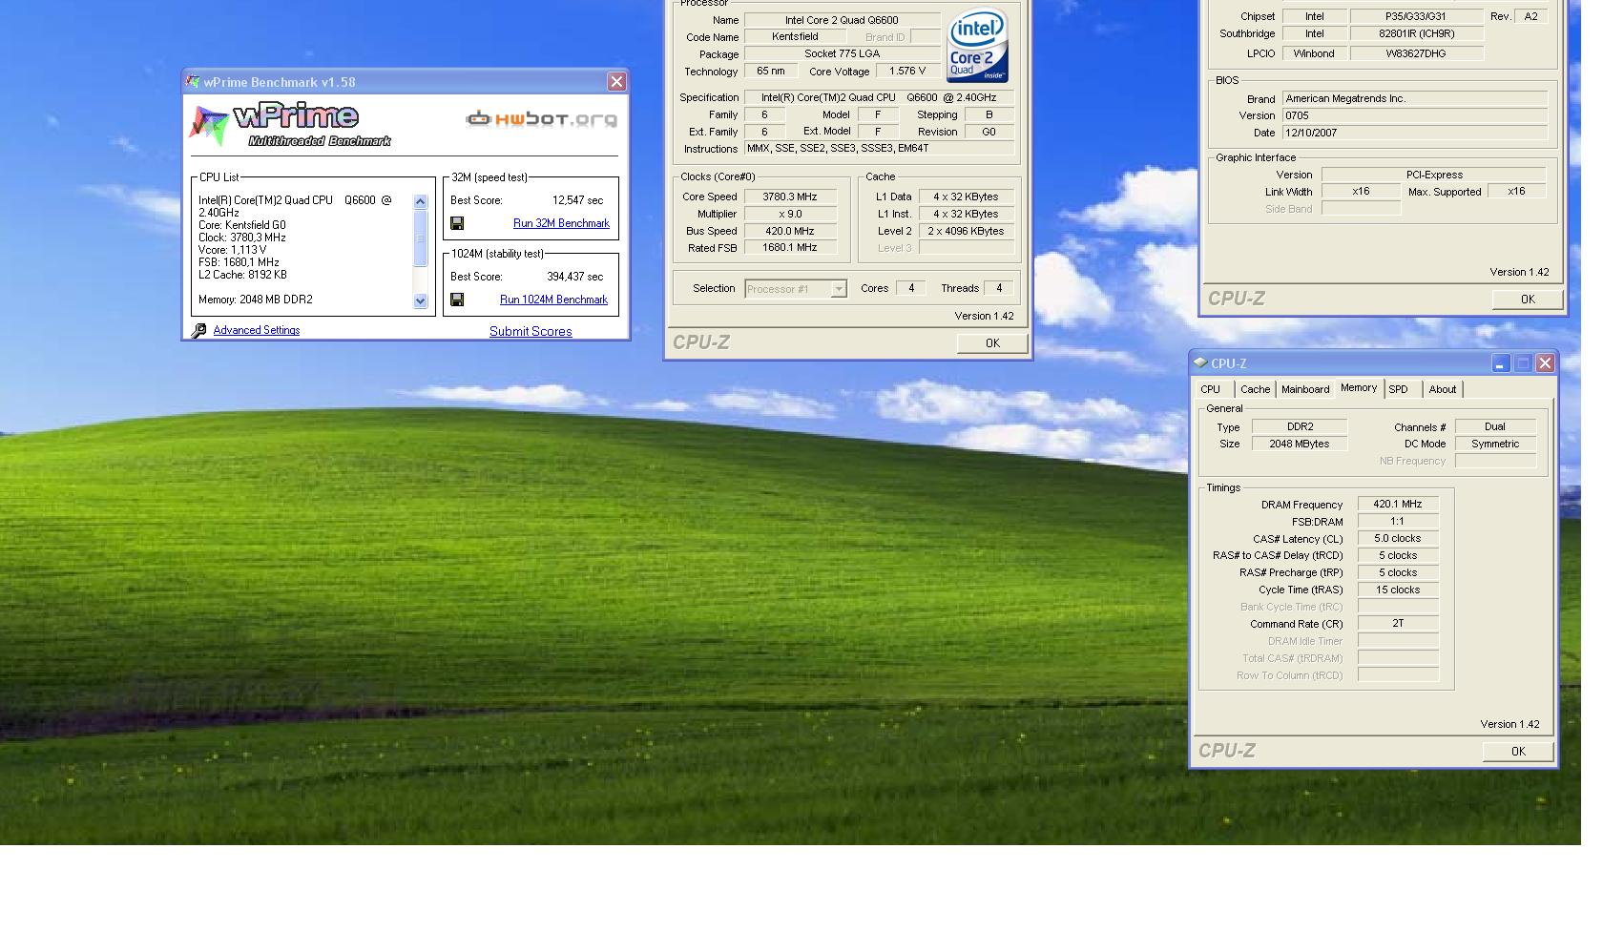Click the wPrime title bar icon

point(193,82)
